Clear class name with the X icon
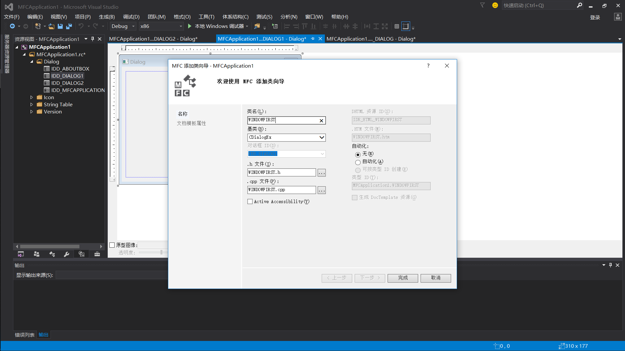 (x=321, y=121)
